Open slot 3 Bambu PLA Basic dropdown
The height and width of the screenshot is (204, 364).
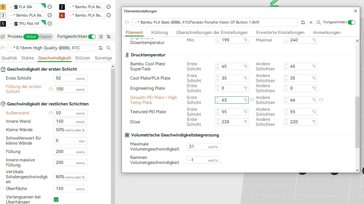point(27,15)
